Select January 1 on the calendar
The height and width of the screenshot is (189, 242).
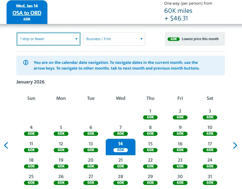click(150, 114)
